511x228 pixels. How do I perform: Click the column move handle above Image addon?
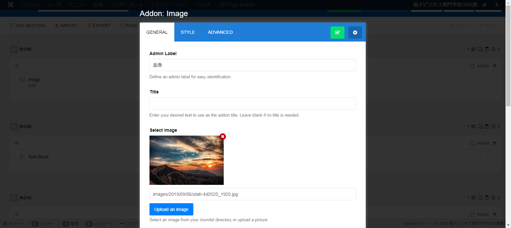[x=17, y=66]
